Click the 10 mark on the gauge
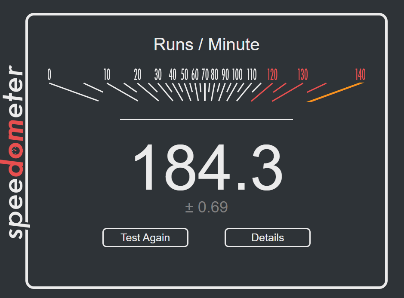Viewport: 404px width, 298px height. [x=107, y=75]
